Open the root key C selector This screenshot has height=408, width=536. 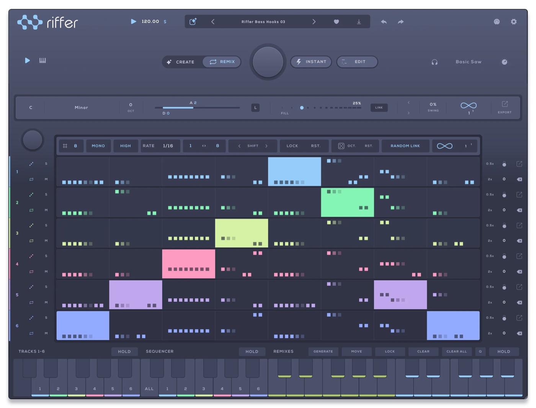click(x=31, y=108)
